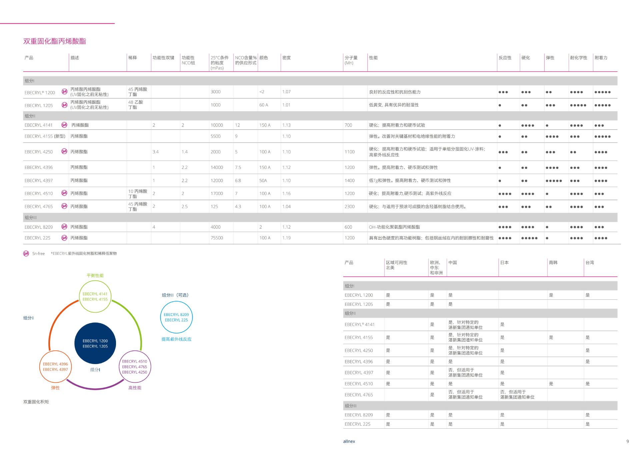This screenshot has height=452, width=640.
Task: Click the Sn-free legend icon below table
Action: (x=26, y=253)
